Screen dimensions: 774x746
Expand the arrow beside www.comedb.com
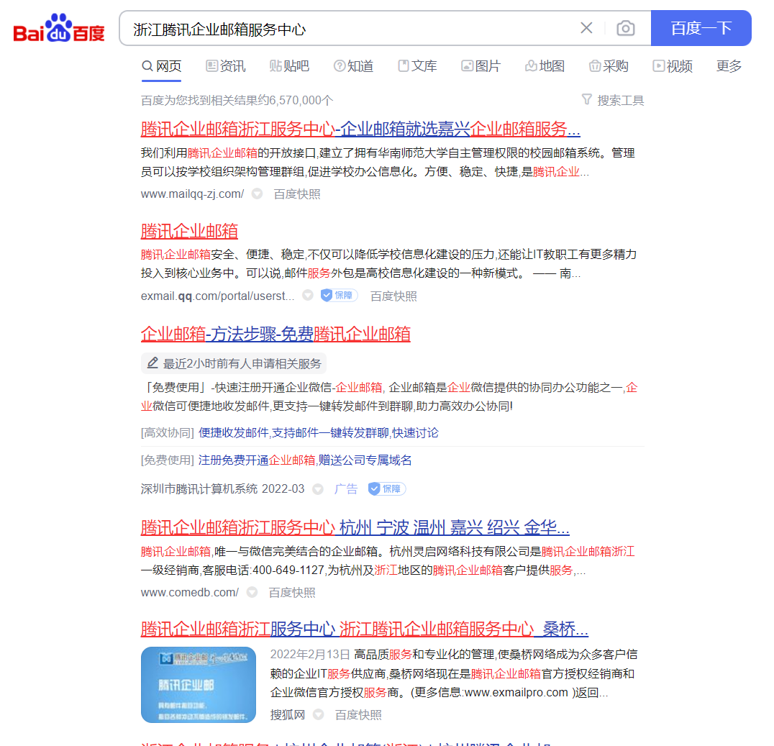click(x=252, y=592)
